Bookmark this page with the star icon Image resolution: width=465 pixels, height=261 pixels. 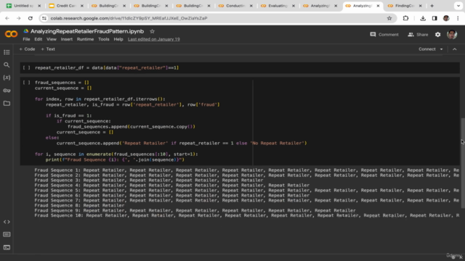[x=389, y=18]
